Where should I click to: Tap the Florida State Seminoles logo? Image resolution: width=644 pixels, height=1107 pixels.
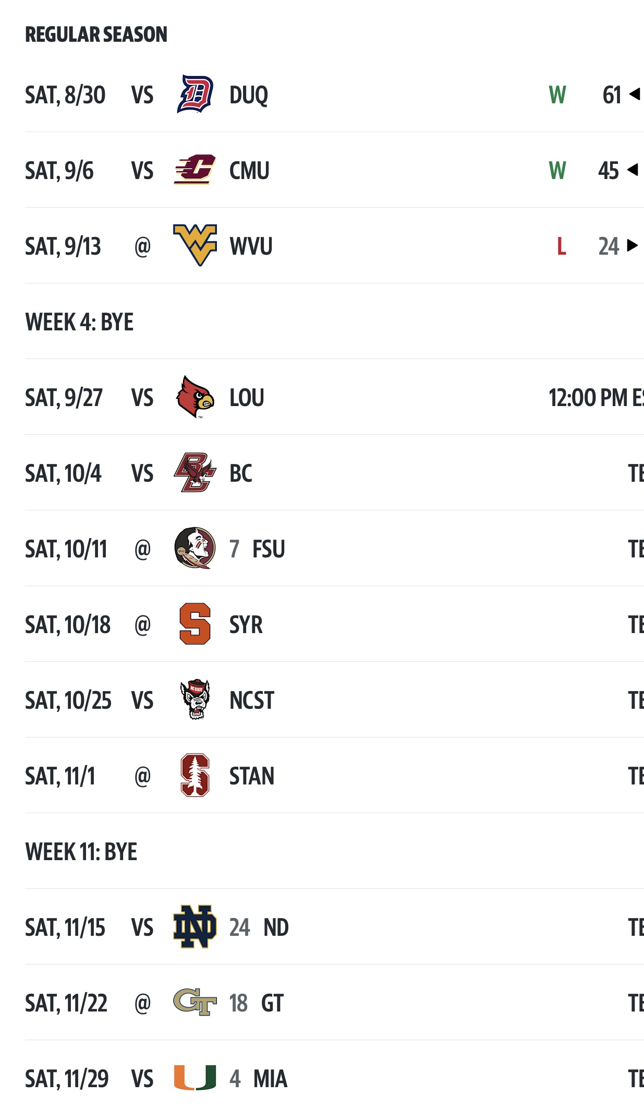coord(195,548)
